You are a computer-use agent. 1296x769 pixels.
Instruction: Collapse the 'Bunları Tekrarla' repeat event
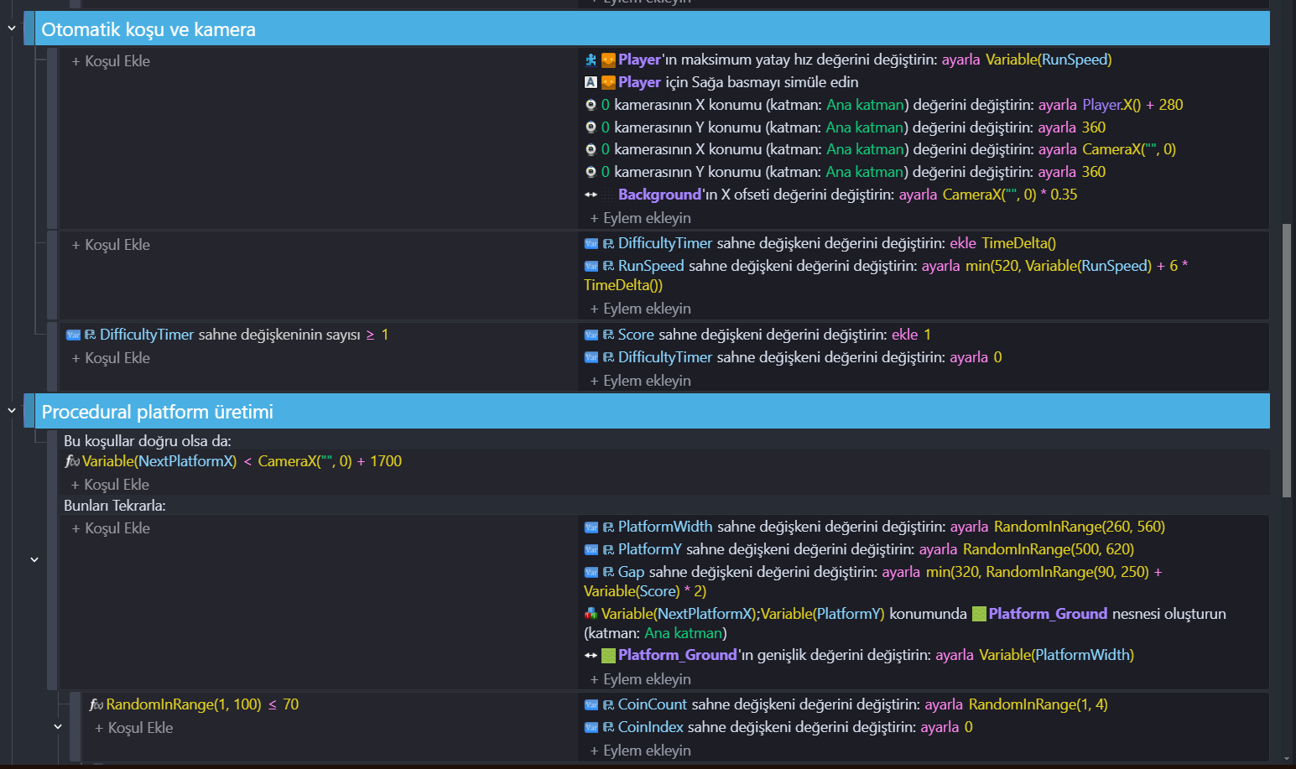pyautogui.click(x=34, y=559)
